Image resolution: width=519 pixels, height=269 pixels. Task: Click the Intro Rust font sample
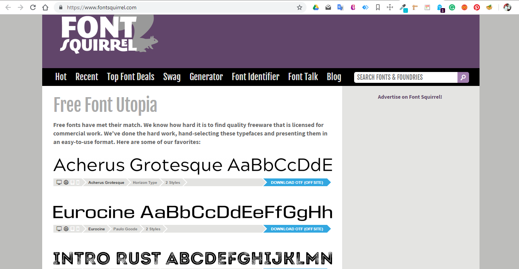click(x=193, y=258)
